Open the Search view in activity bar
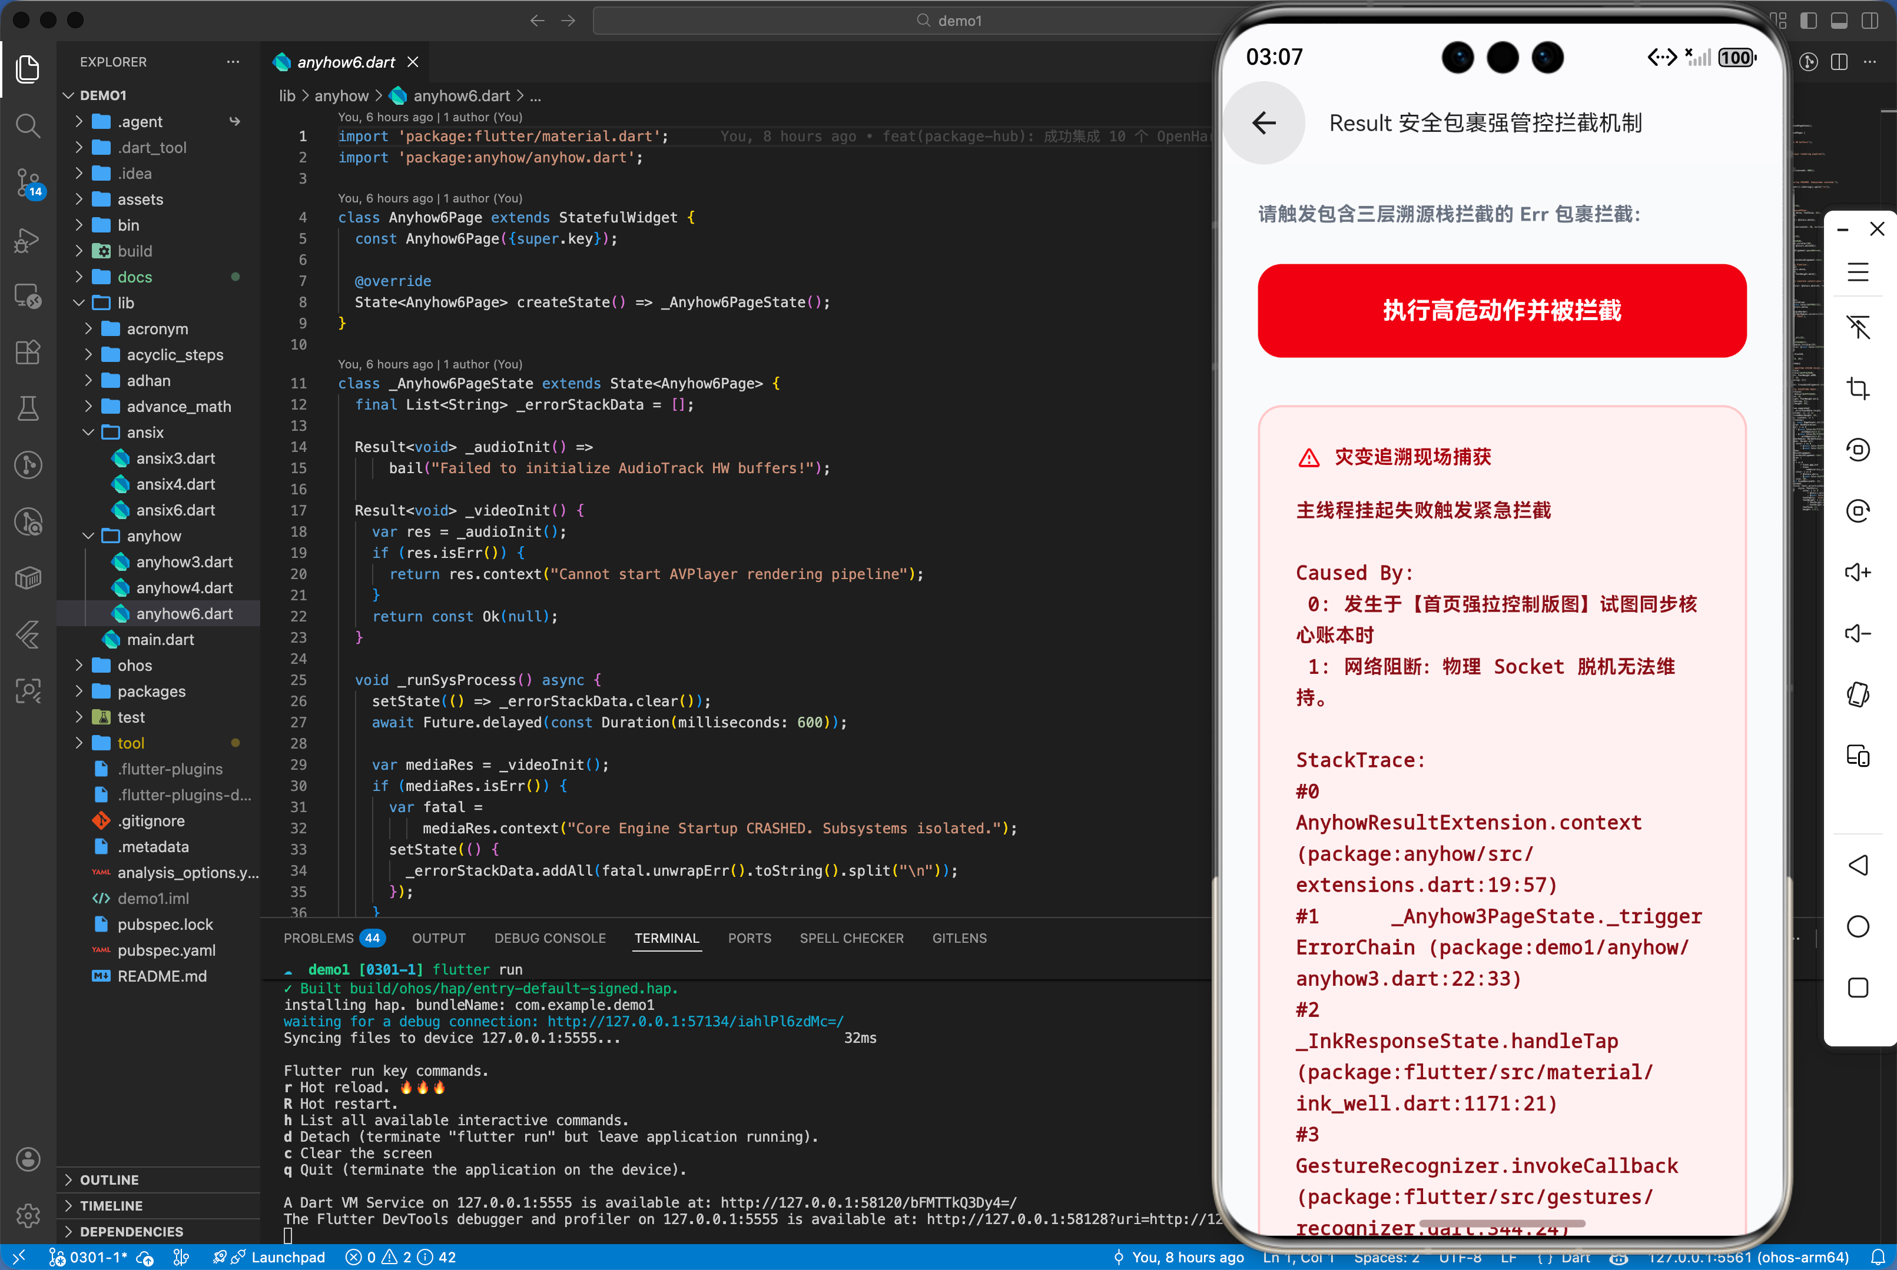This screenshot has height=1270, width=1897. [x=28, y=125]
